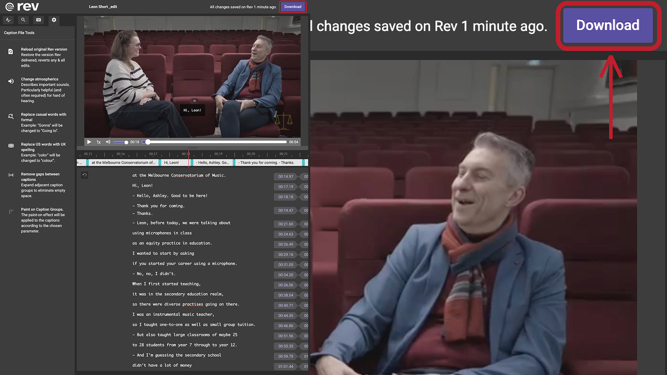Click caption 'didn't have a lot of money'
This screenshot has height=375, width=667.
point(162,365)
